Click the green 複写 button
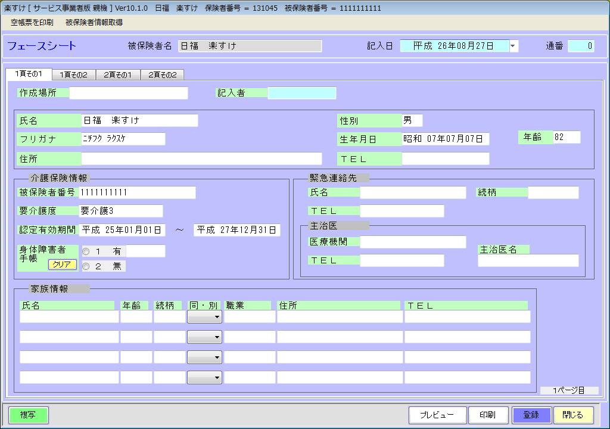610x429 pixels. click(29, 415)
